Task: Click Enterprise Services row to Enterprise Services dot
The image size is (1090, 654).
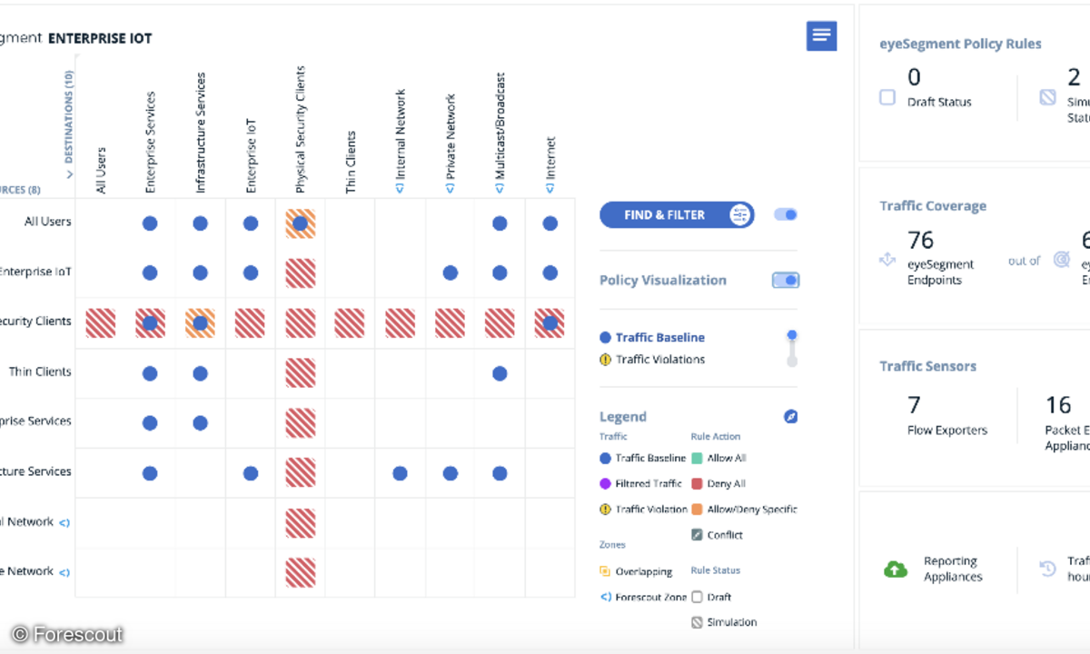Action: (x=151, y=423)
